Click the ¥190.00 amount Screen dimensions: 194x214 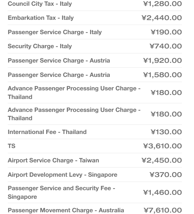(x=166, y=32)
